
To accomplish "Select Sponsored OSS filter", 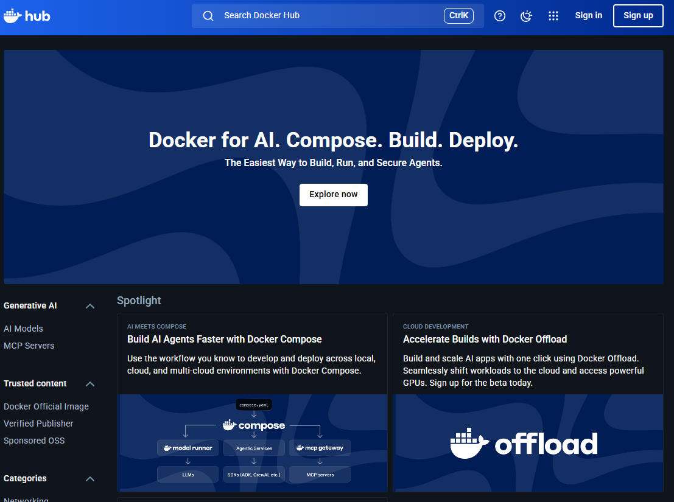I will coord(34,441).
